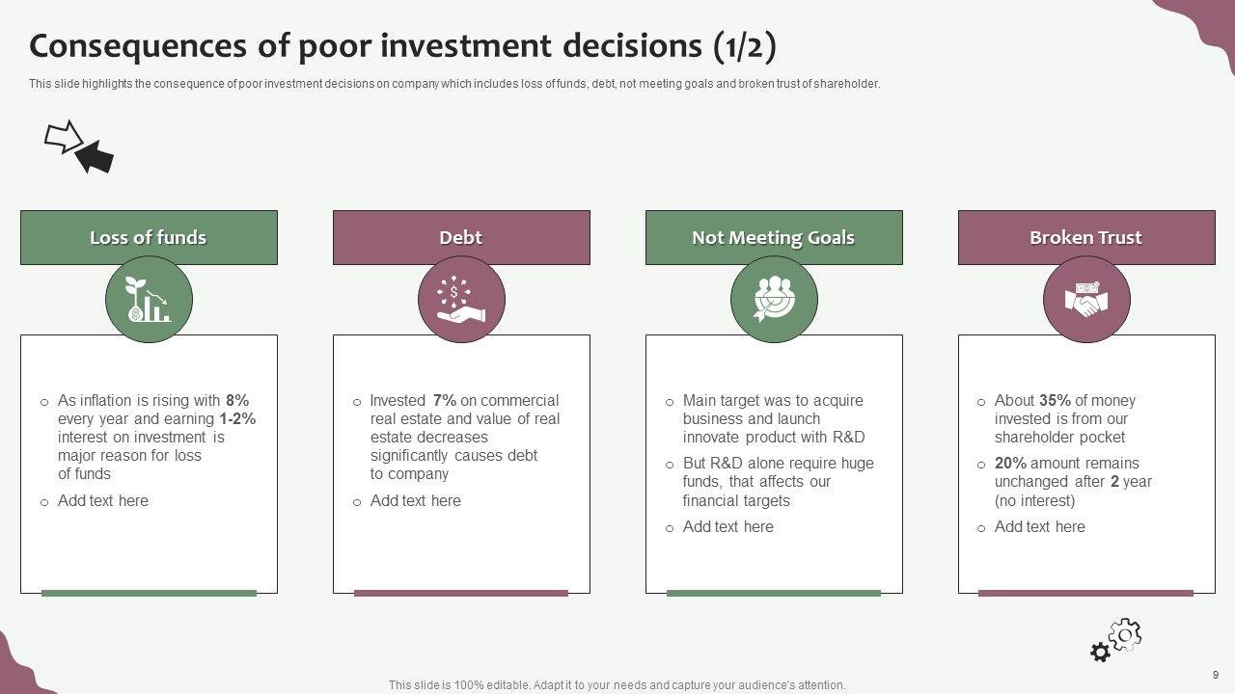Click the Loss of funds header box
Screen dimensions: 1235x694
pos(149,237)
